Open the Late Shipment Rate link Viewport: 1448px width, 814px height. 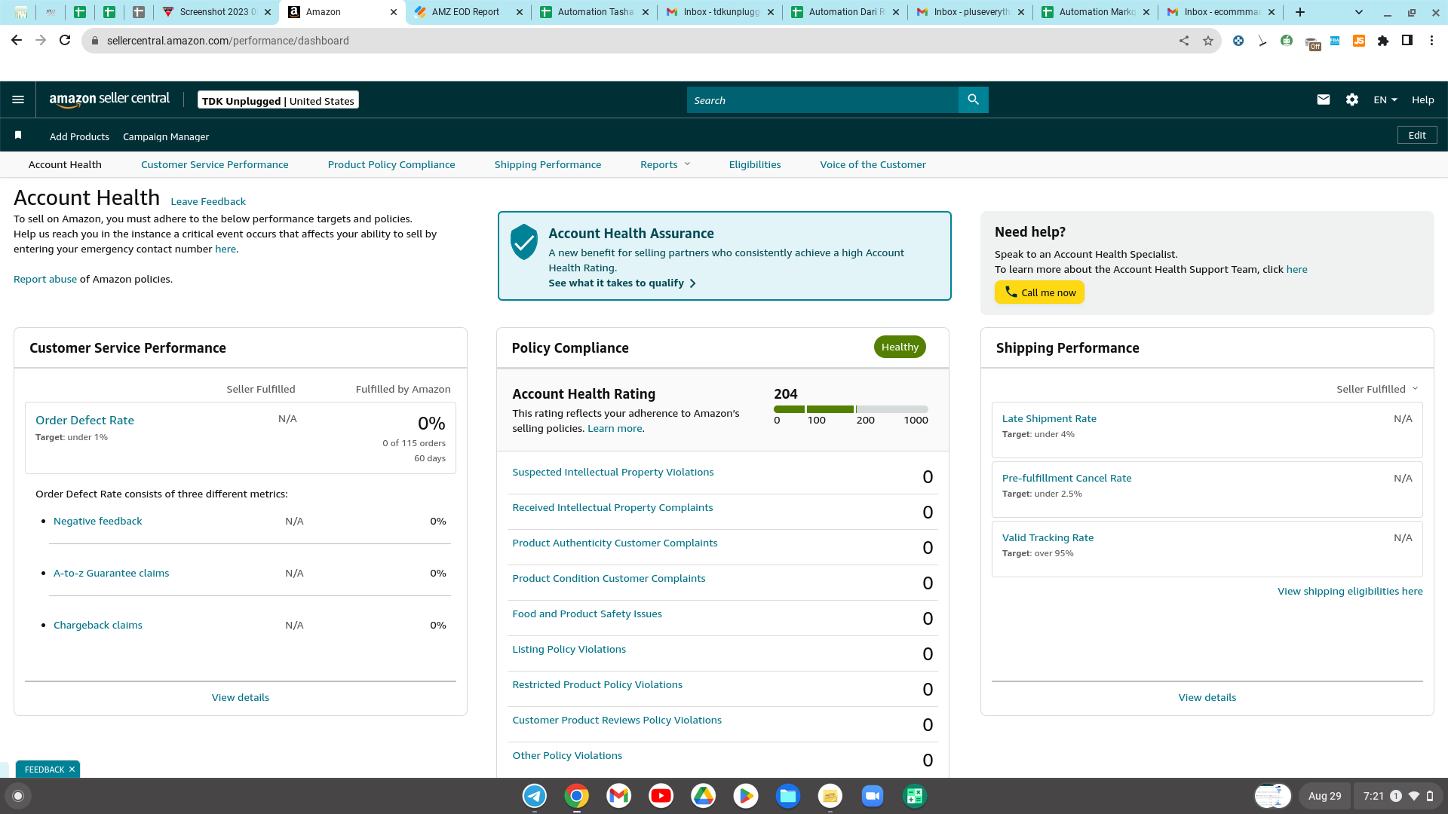[x=1049, y=418]
